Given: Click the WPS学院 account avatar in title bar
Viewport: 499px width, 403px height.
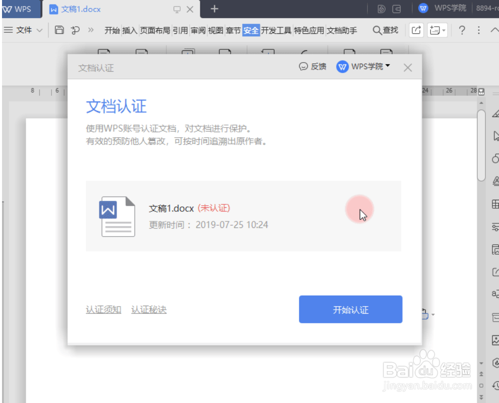Looking at the screenshot, I should pyautogui.click(x=423, y=8).
